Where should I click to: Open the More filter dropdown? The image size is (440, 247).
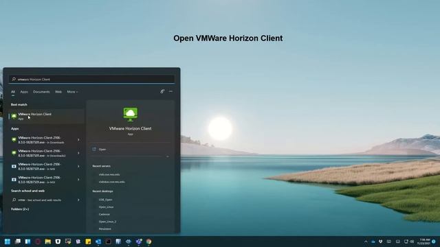72,92
